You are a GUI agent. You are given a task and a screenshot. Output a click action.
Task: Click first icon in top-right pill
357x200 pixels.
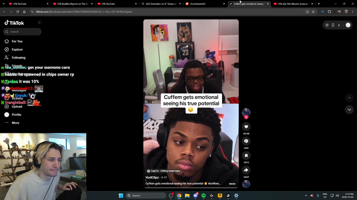[327, 25]
